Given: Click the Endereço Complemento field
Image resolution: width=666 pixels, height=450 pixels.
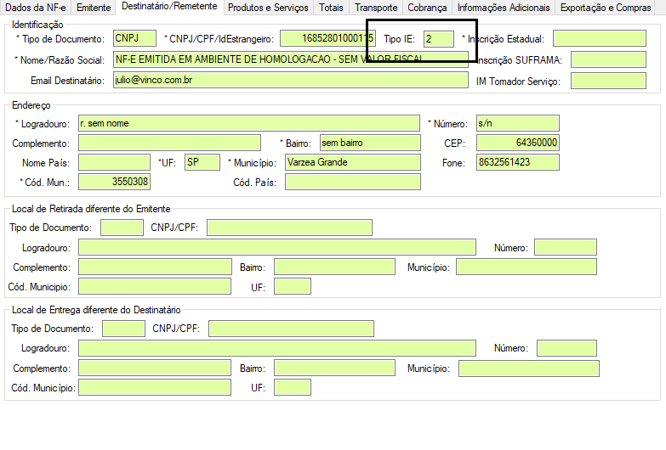Looking at the screenshot, I should pos(169,143).
